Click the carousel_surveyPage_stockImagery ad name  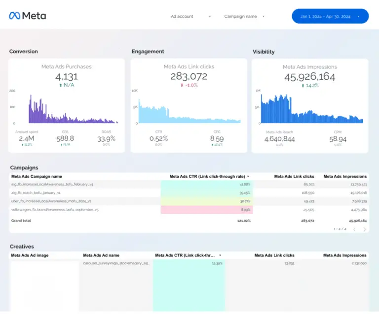[x=116, y=263]
